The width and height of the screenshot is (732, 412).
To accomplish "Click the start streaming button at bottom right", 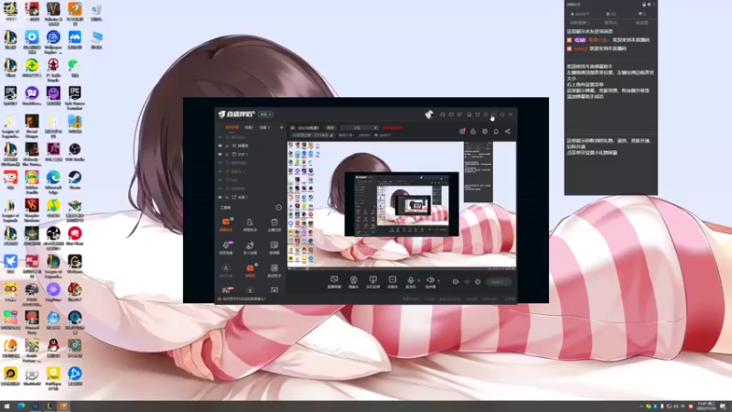I will point(499,282).
